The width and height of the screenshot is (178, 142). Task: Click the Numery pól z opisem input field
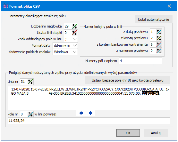point(140,61)
